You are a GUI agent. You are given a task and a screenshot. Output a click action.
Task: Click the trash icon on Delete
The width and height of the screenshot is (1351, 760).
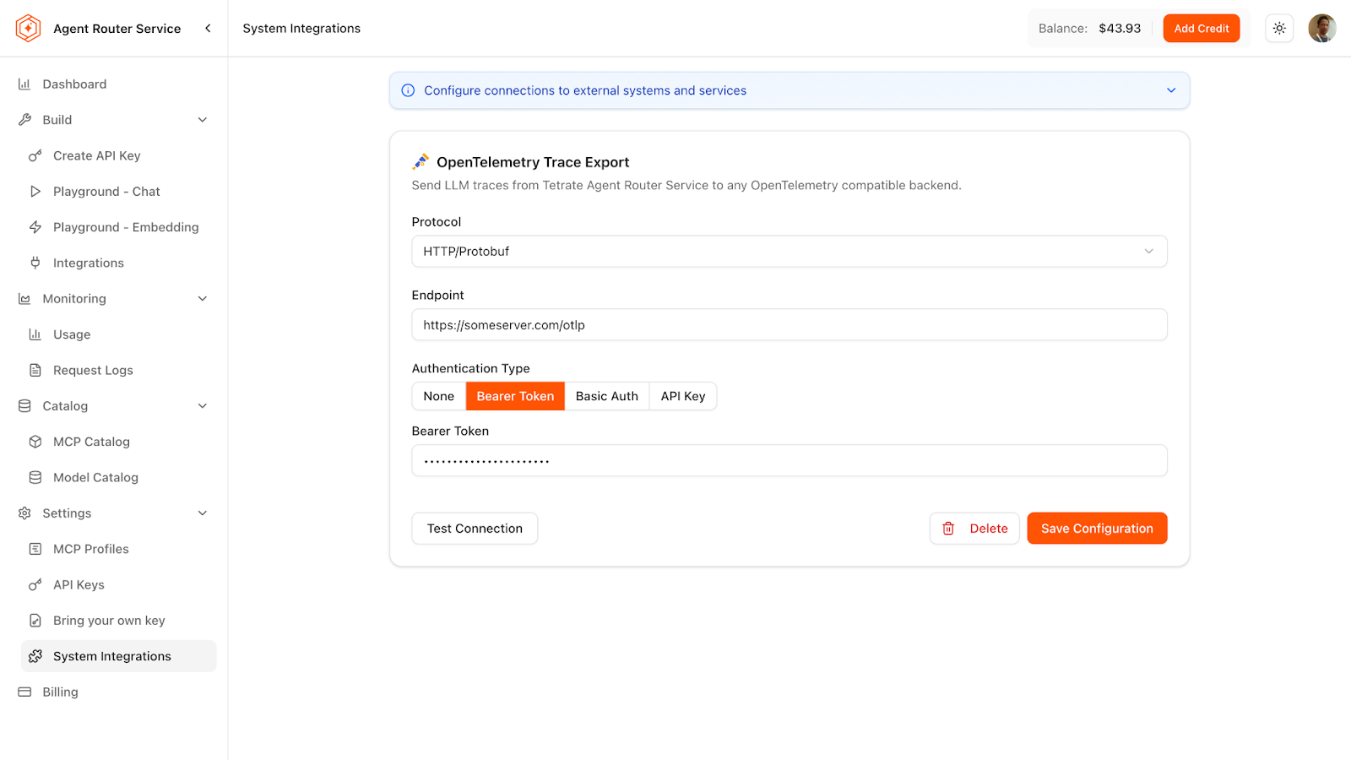point(948,529)
